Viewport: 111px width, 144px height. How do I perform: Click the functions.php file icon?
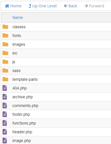tap(5, 123)
